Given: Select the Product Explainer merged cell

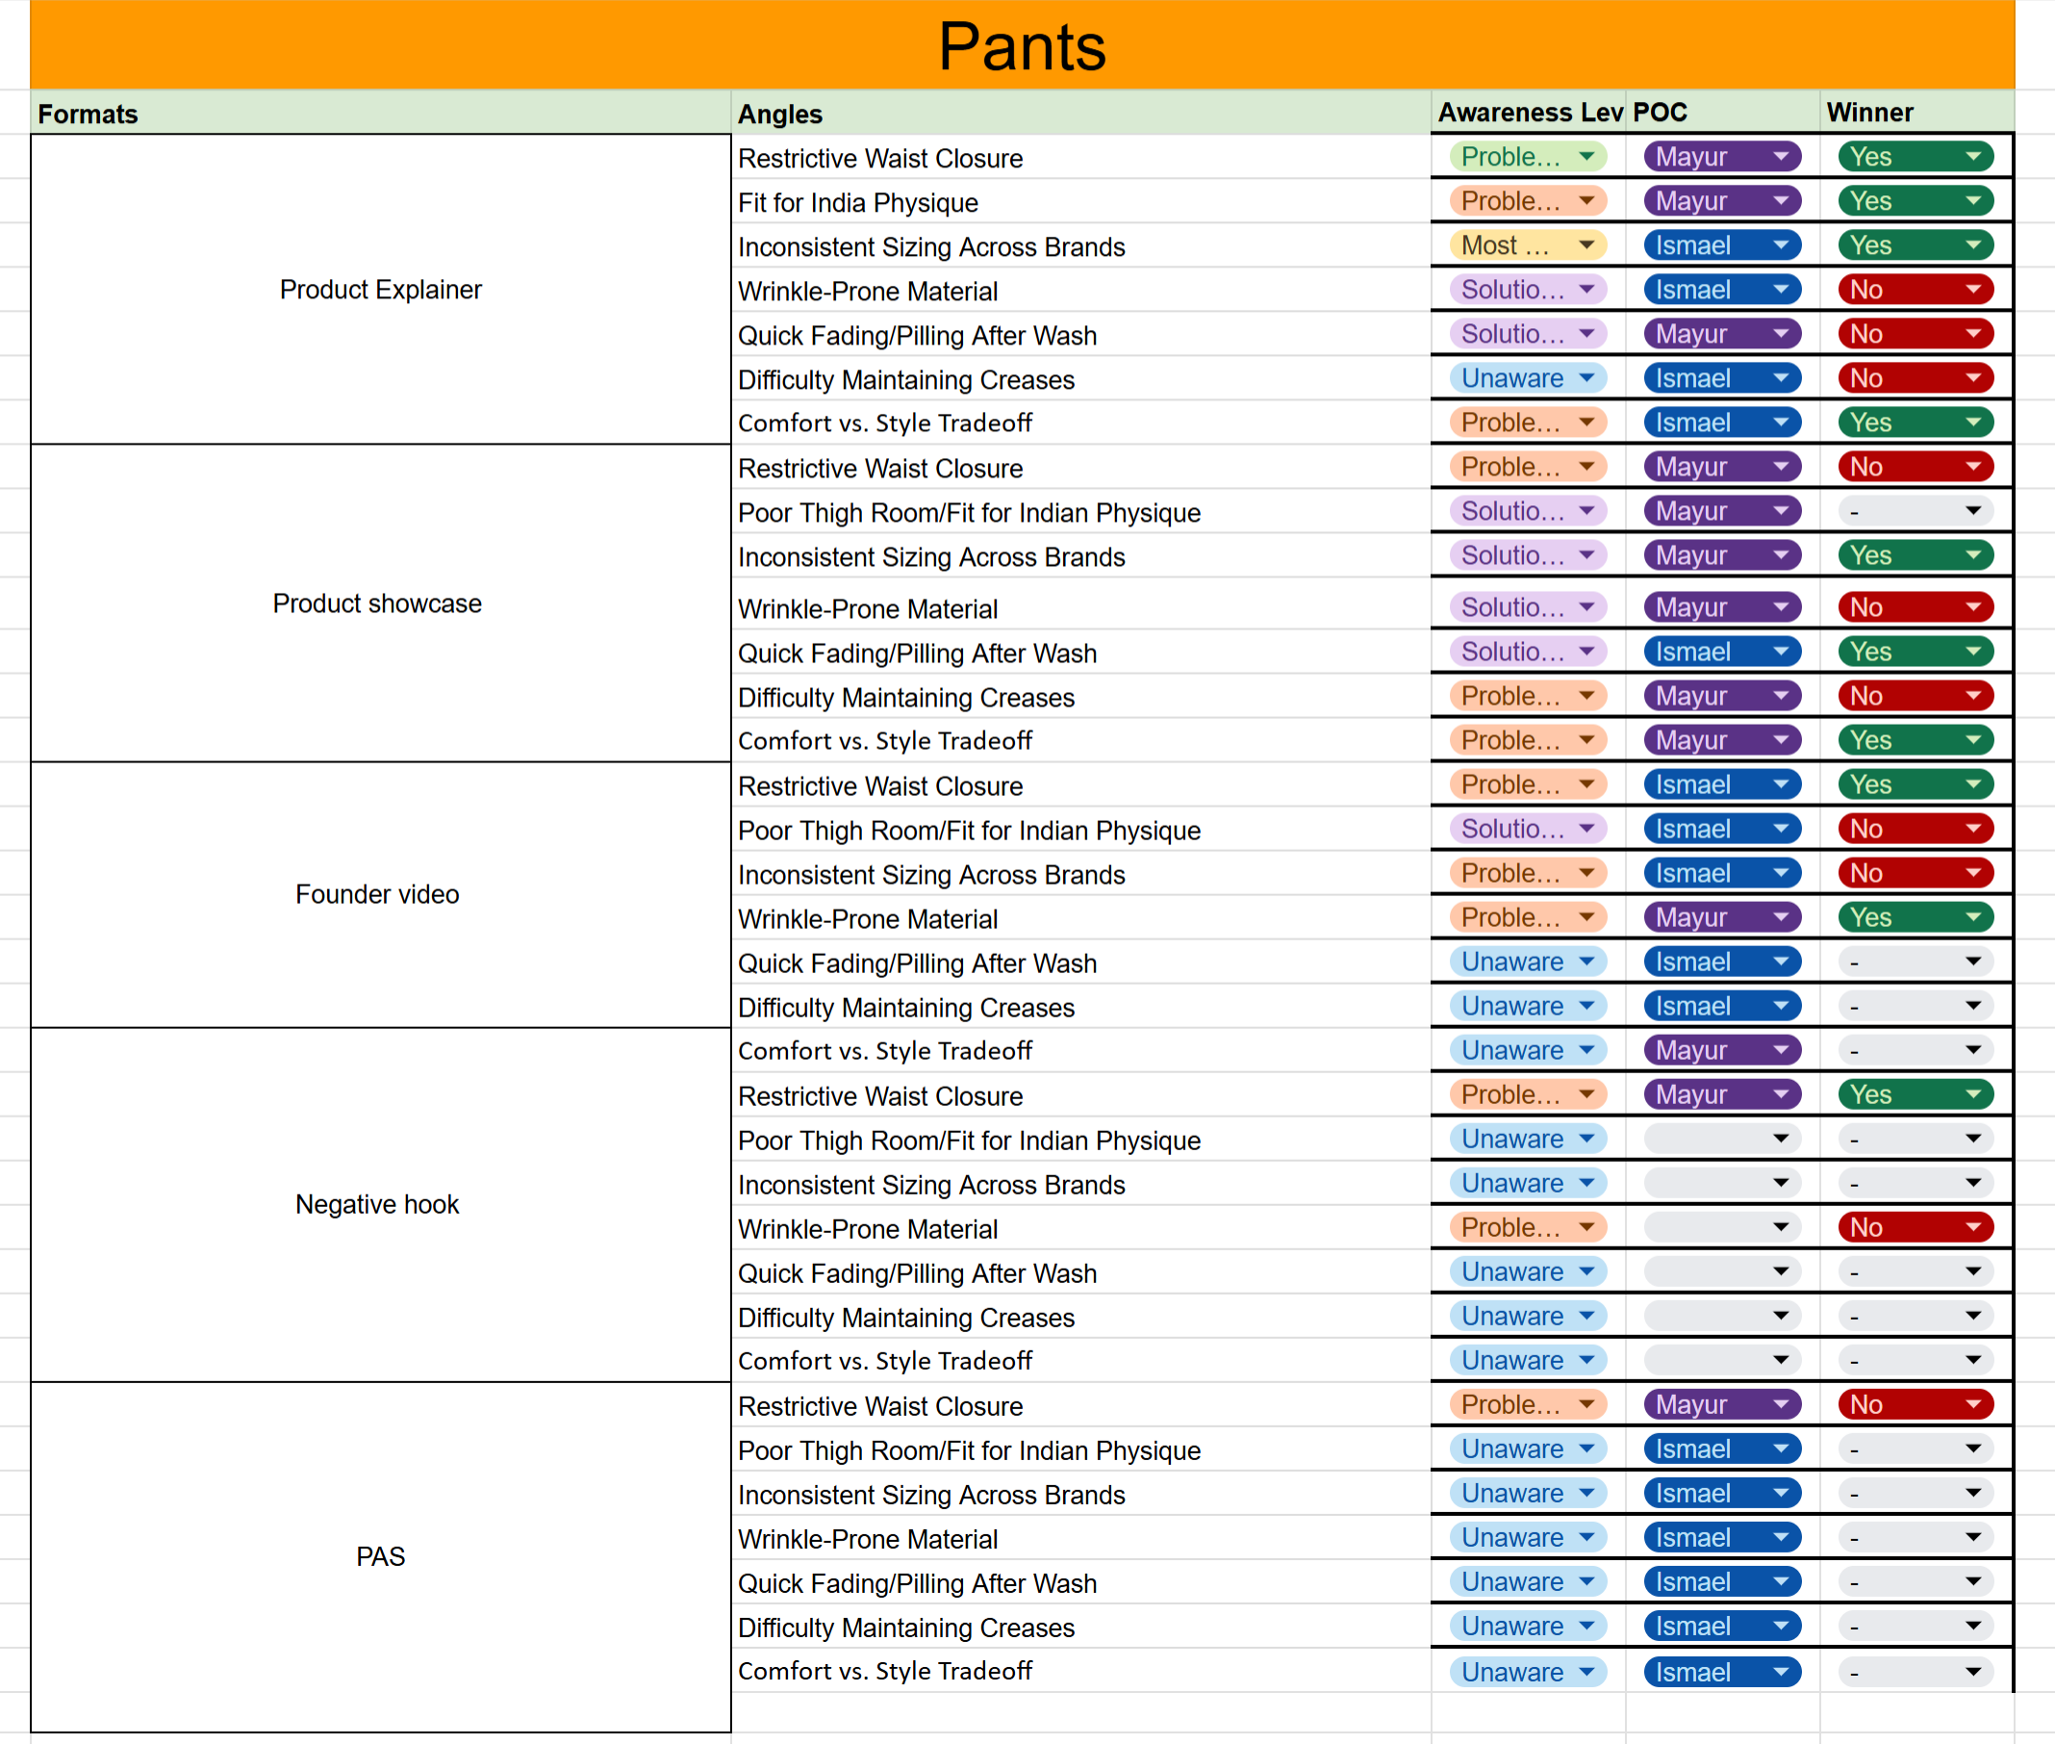Looking at the screenshot, I should 380,290.
